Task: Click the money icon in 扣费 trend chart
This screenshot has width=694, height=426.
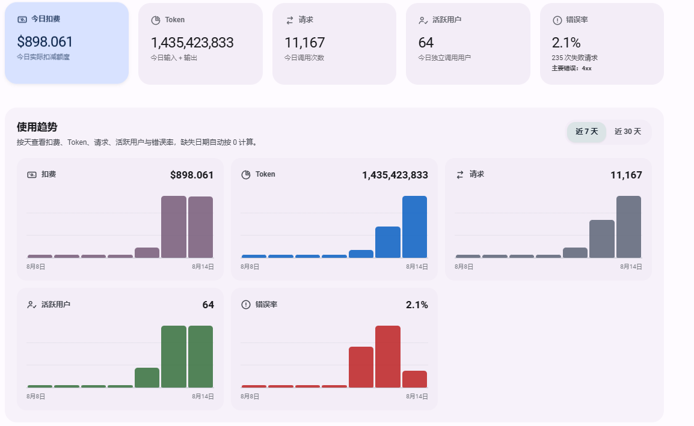Action: 32,175
